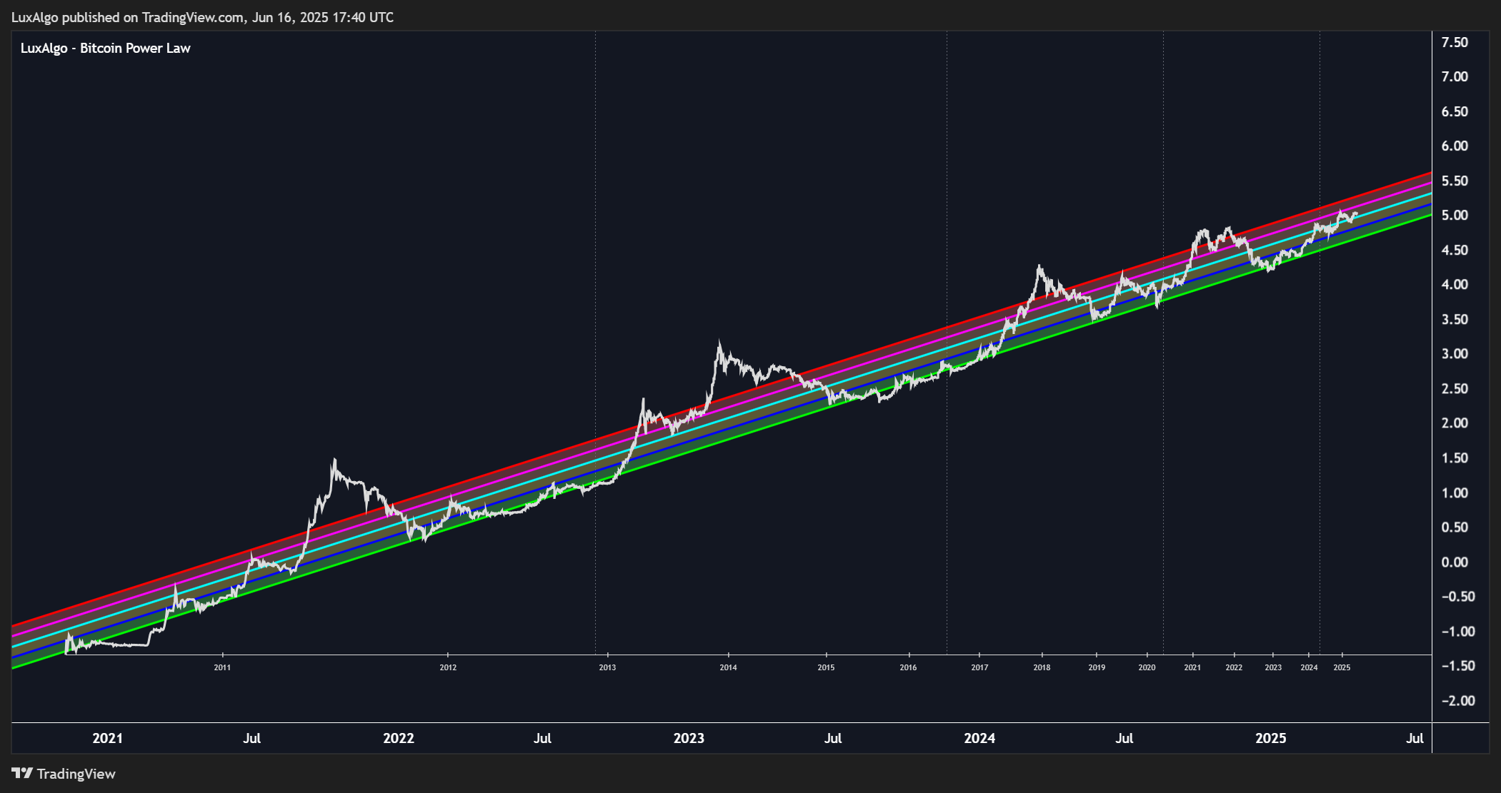
Task: Select the small 2013 year tick inside chart
Action: 607,667
